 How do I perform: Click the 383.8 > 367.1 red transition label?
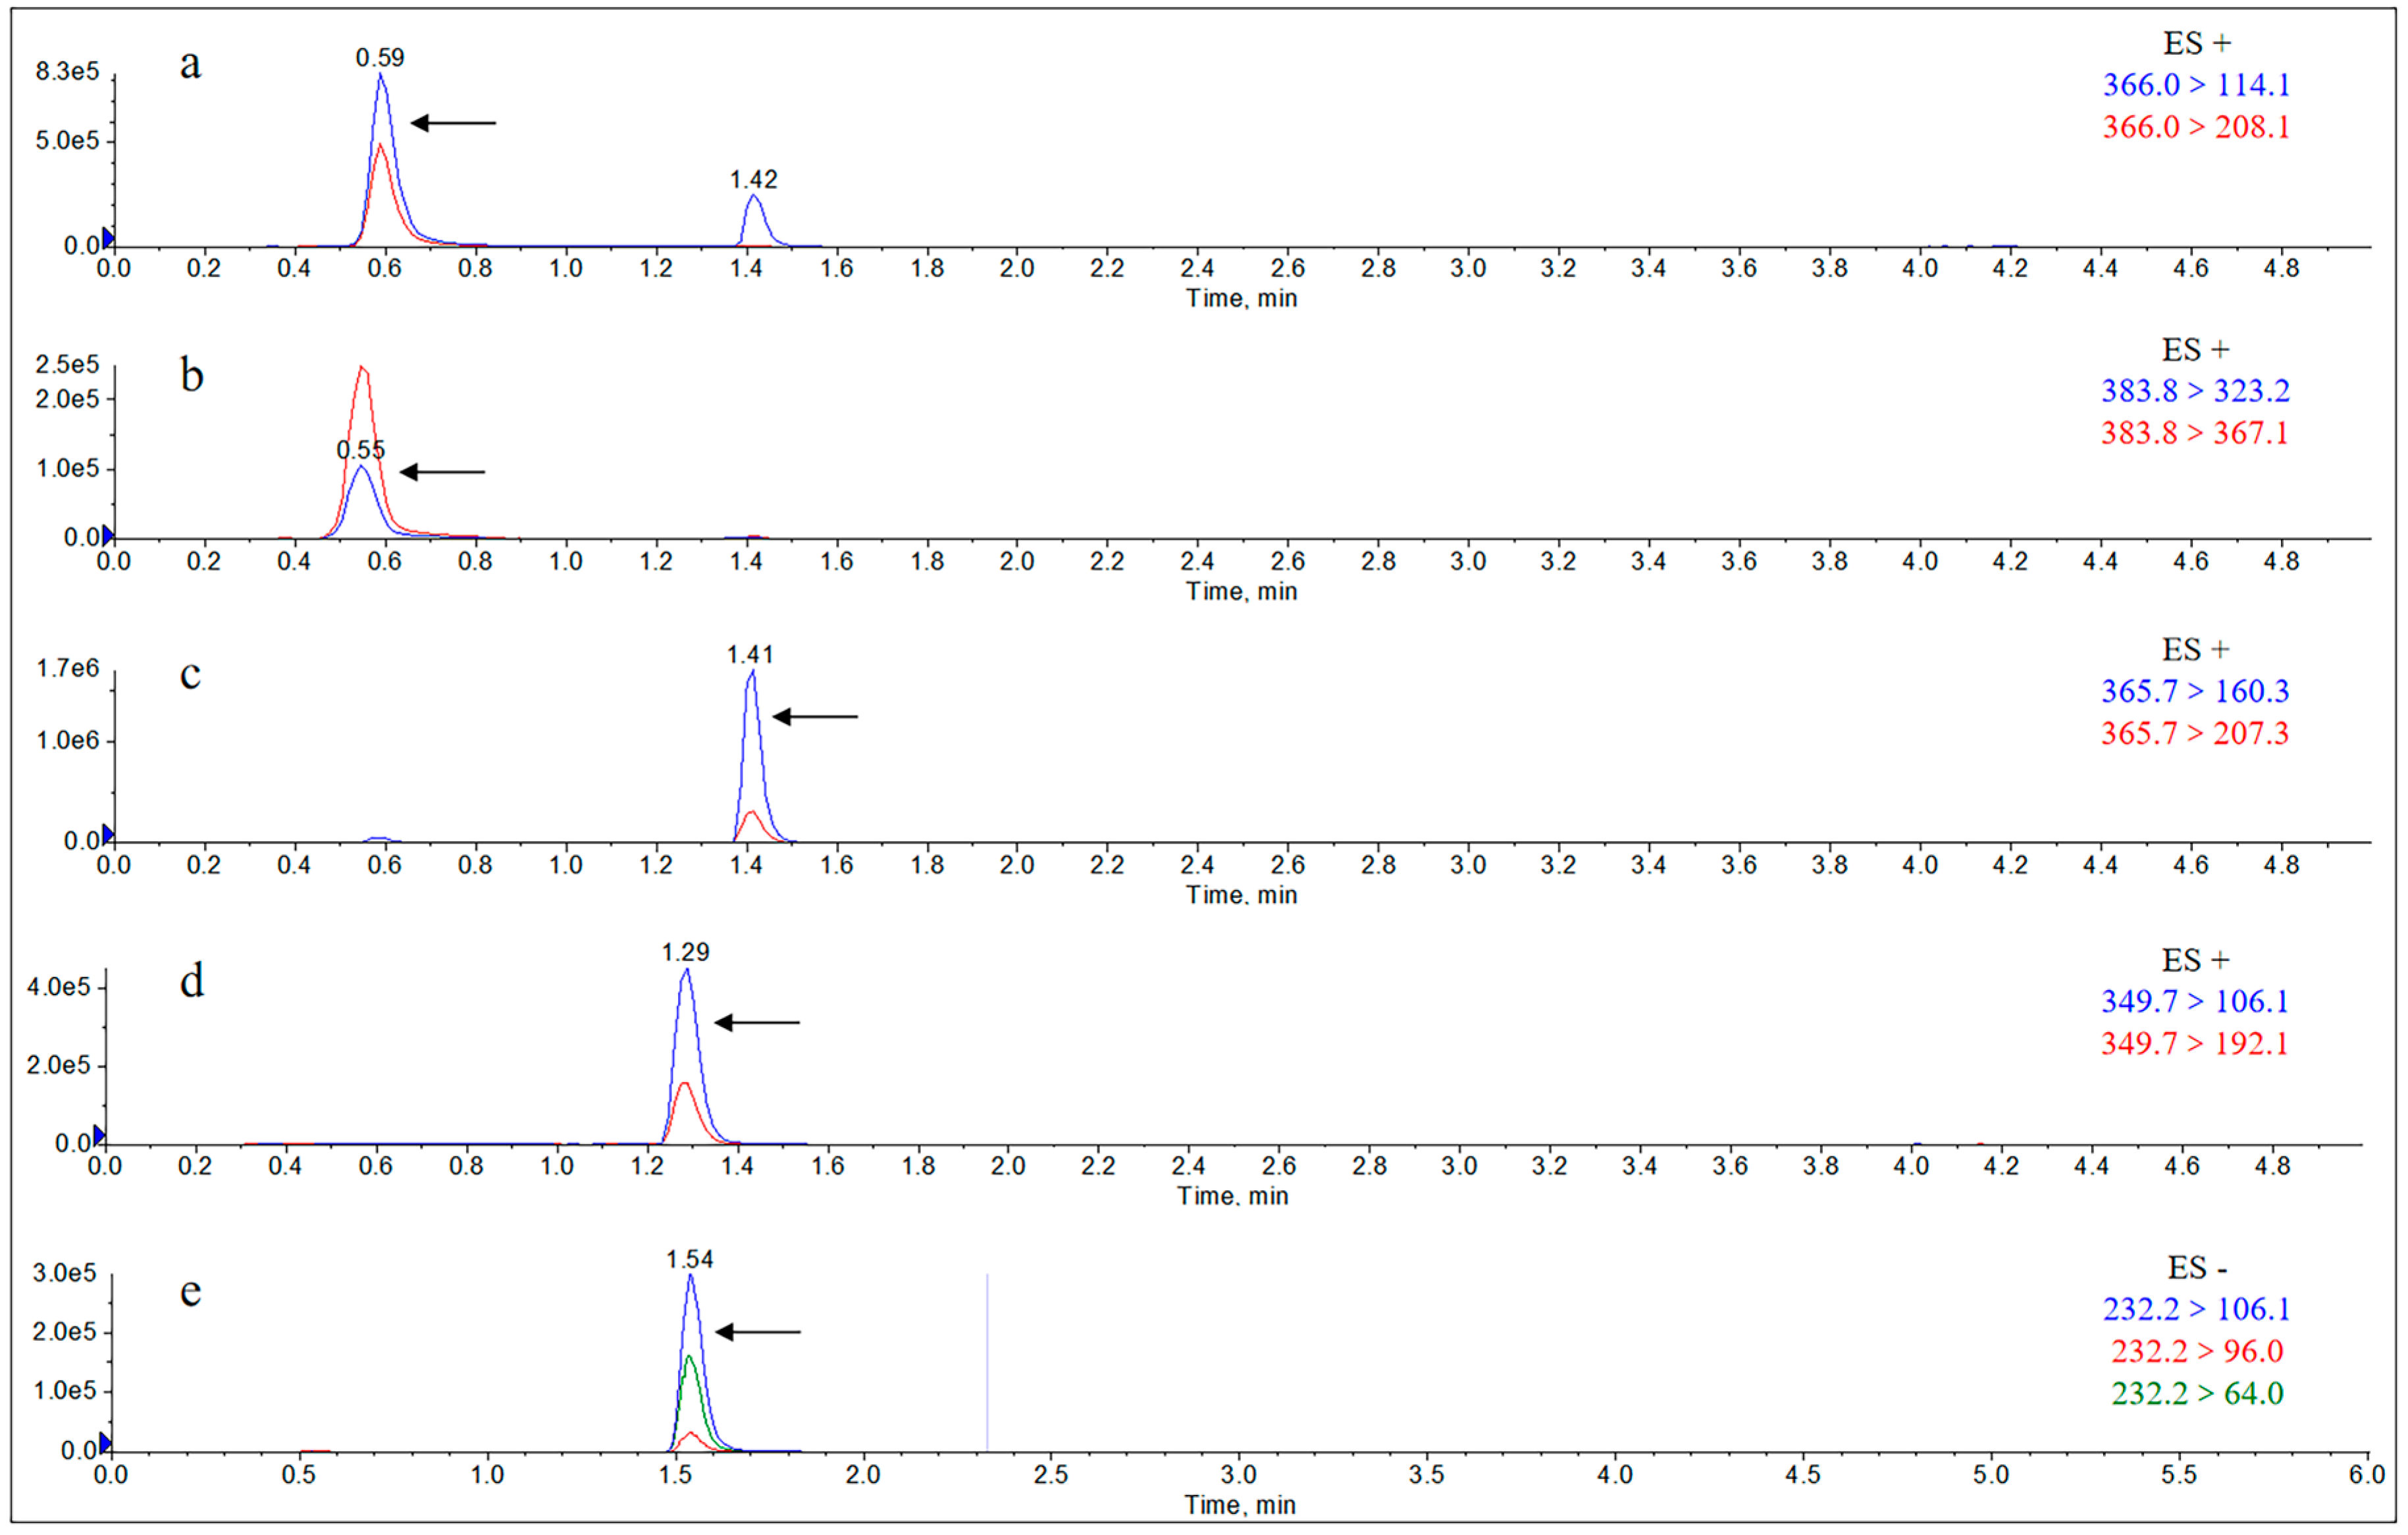click(2195, 433)
